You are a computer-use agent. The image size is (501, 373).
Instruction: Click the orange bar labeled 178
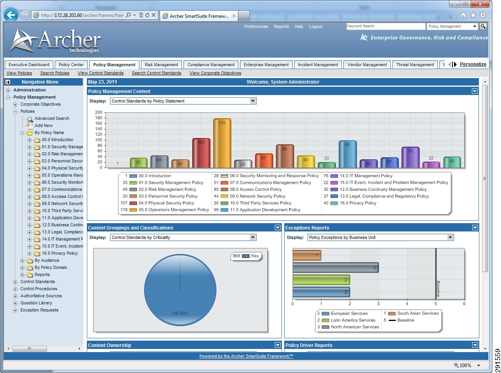click(x=222, y=143)
